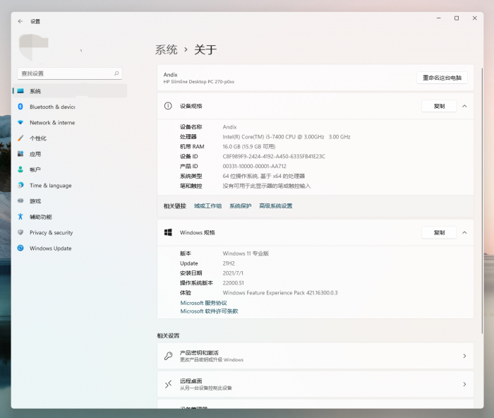Collapse the Windows 规格 section chevron
The image size is (494, 418).
point(464,232)
